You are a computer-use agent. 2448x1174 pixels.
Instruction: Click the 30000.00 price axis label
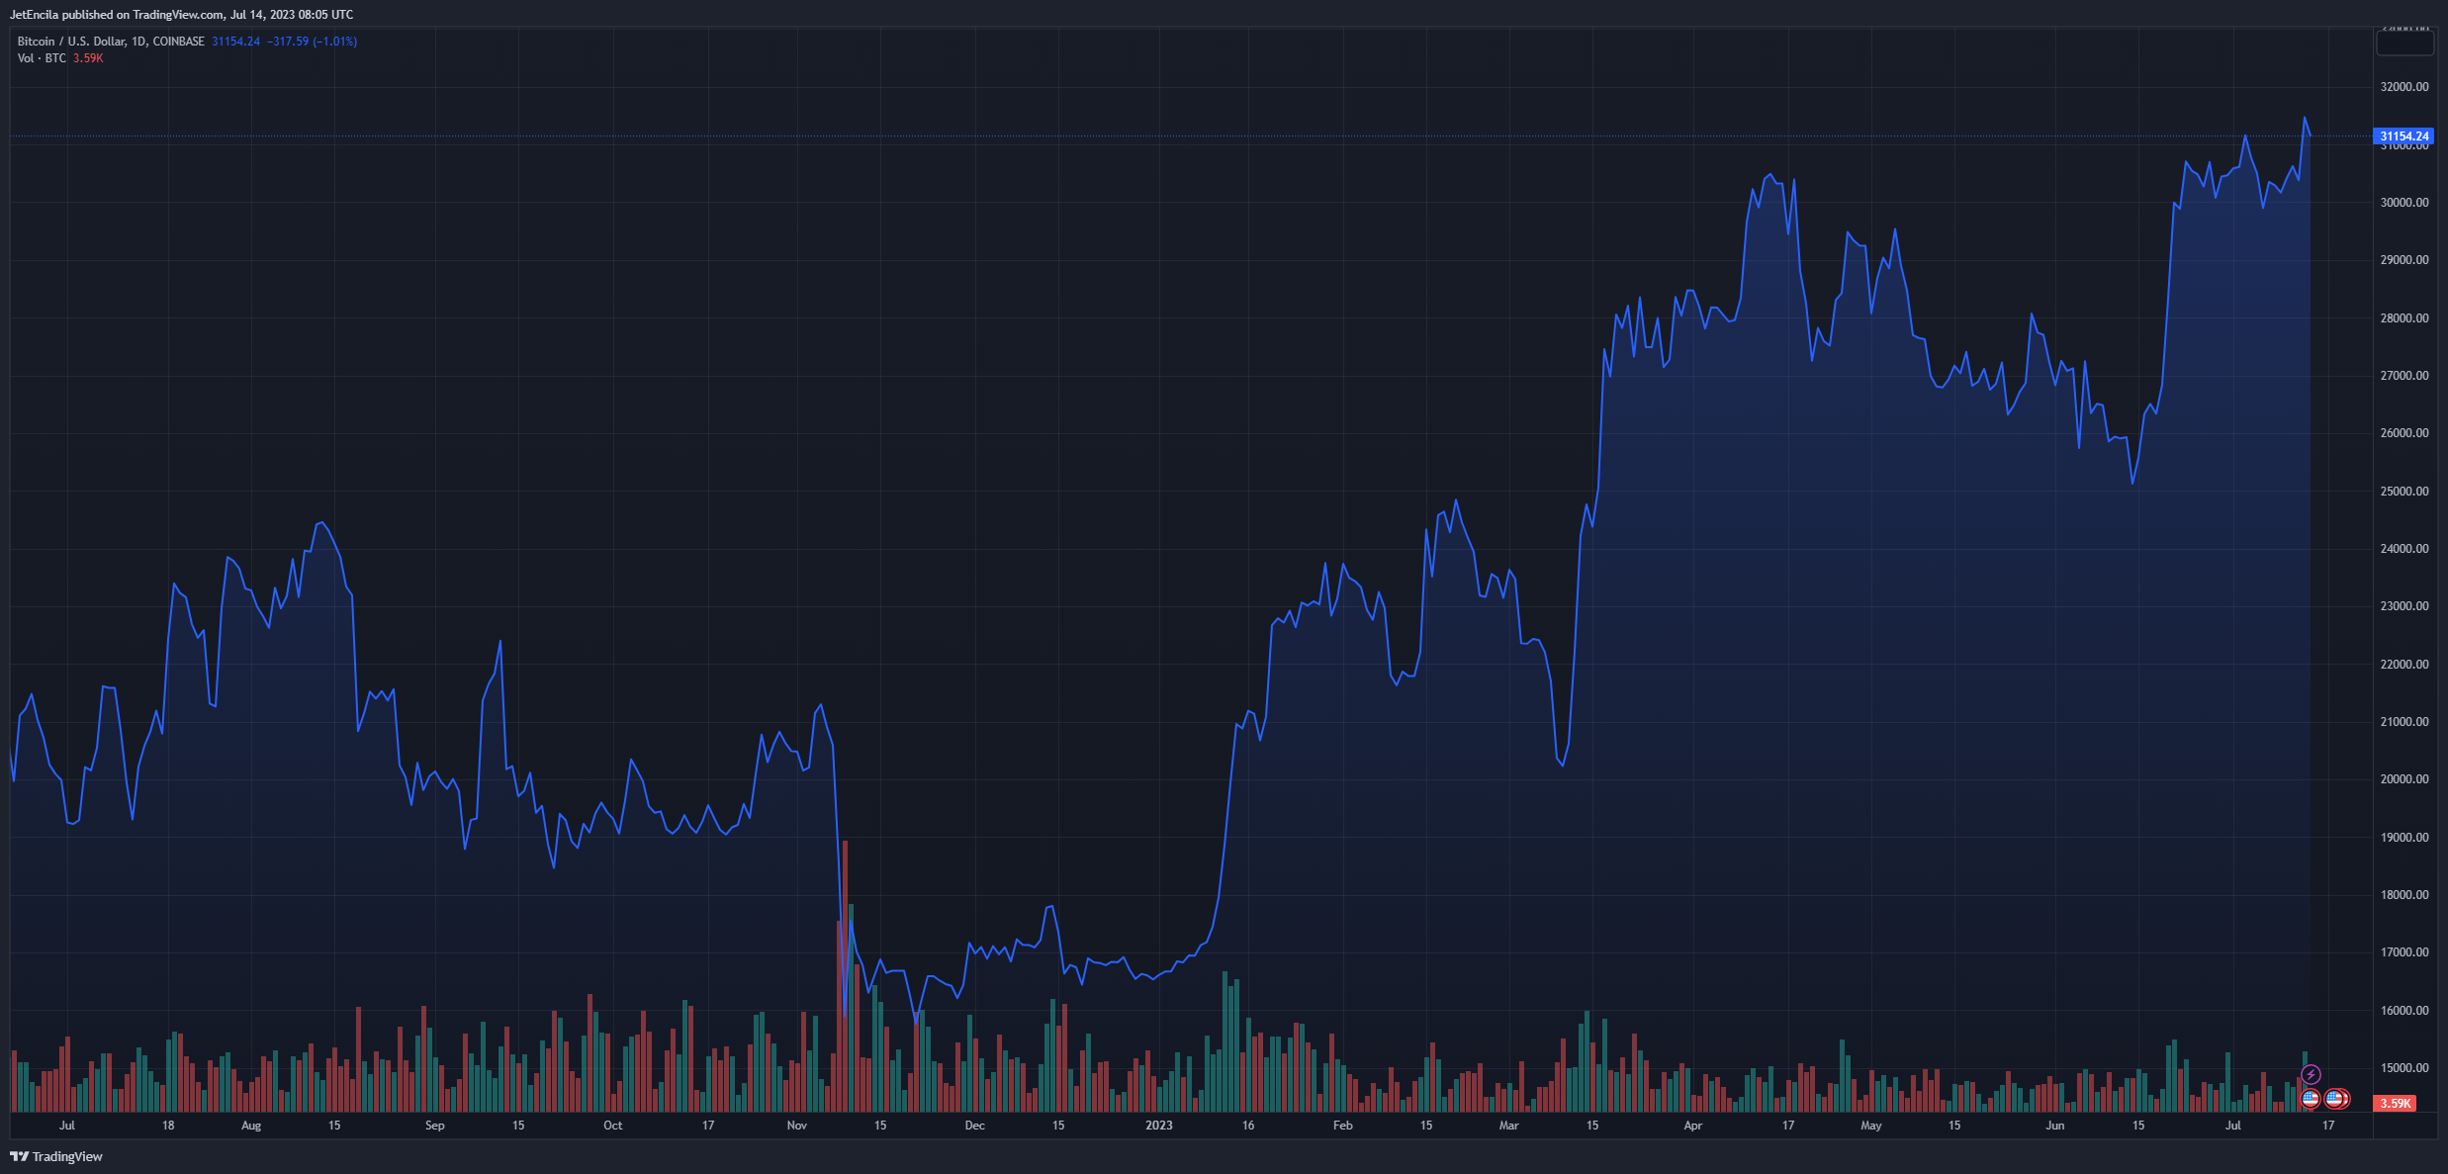pyautogui.click(x=2404, y=203)
